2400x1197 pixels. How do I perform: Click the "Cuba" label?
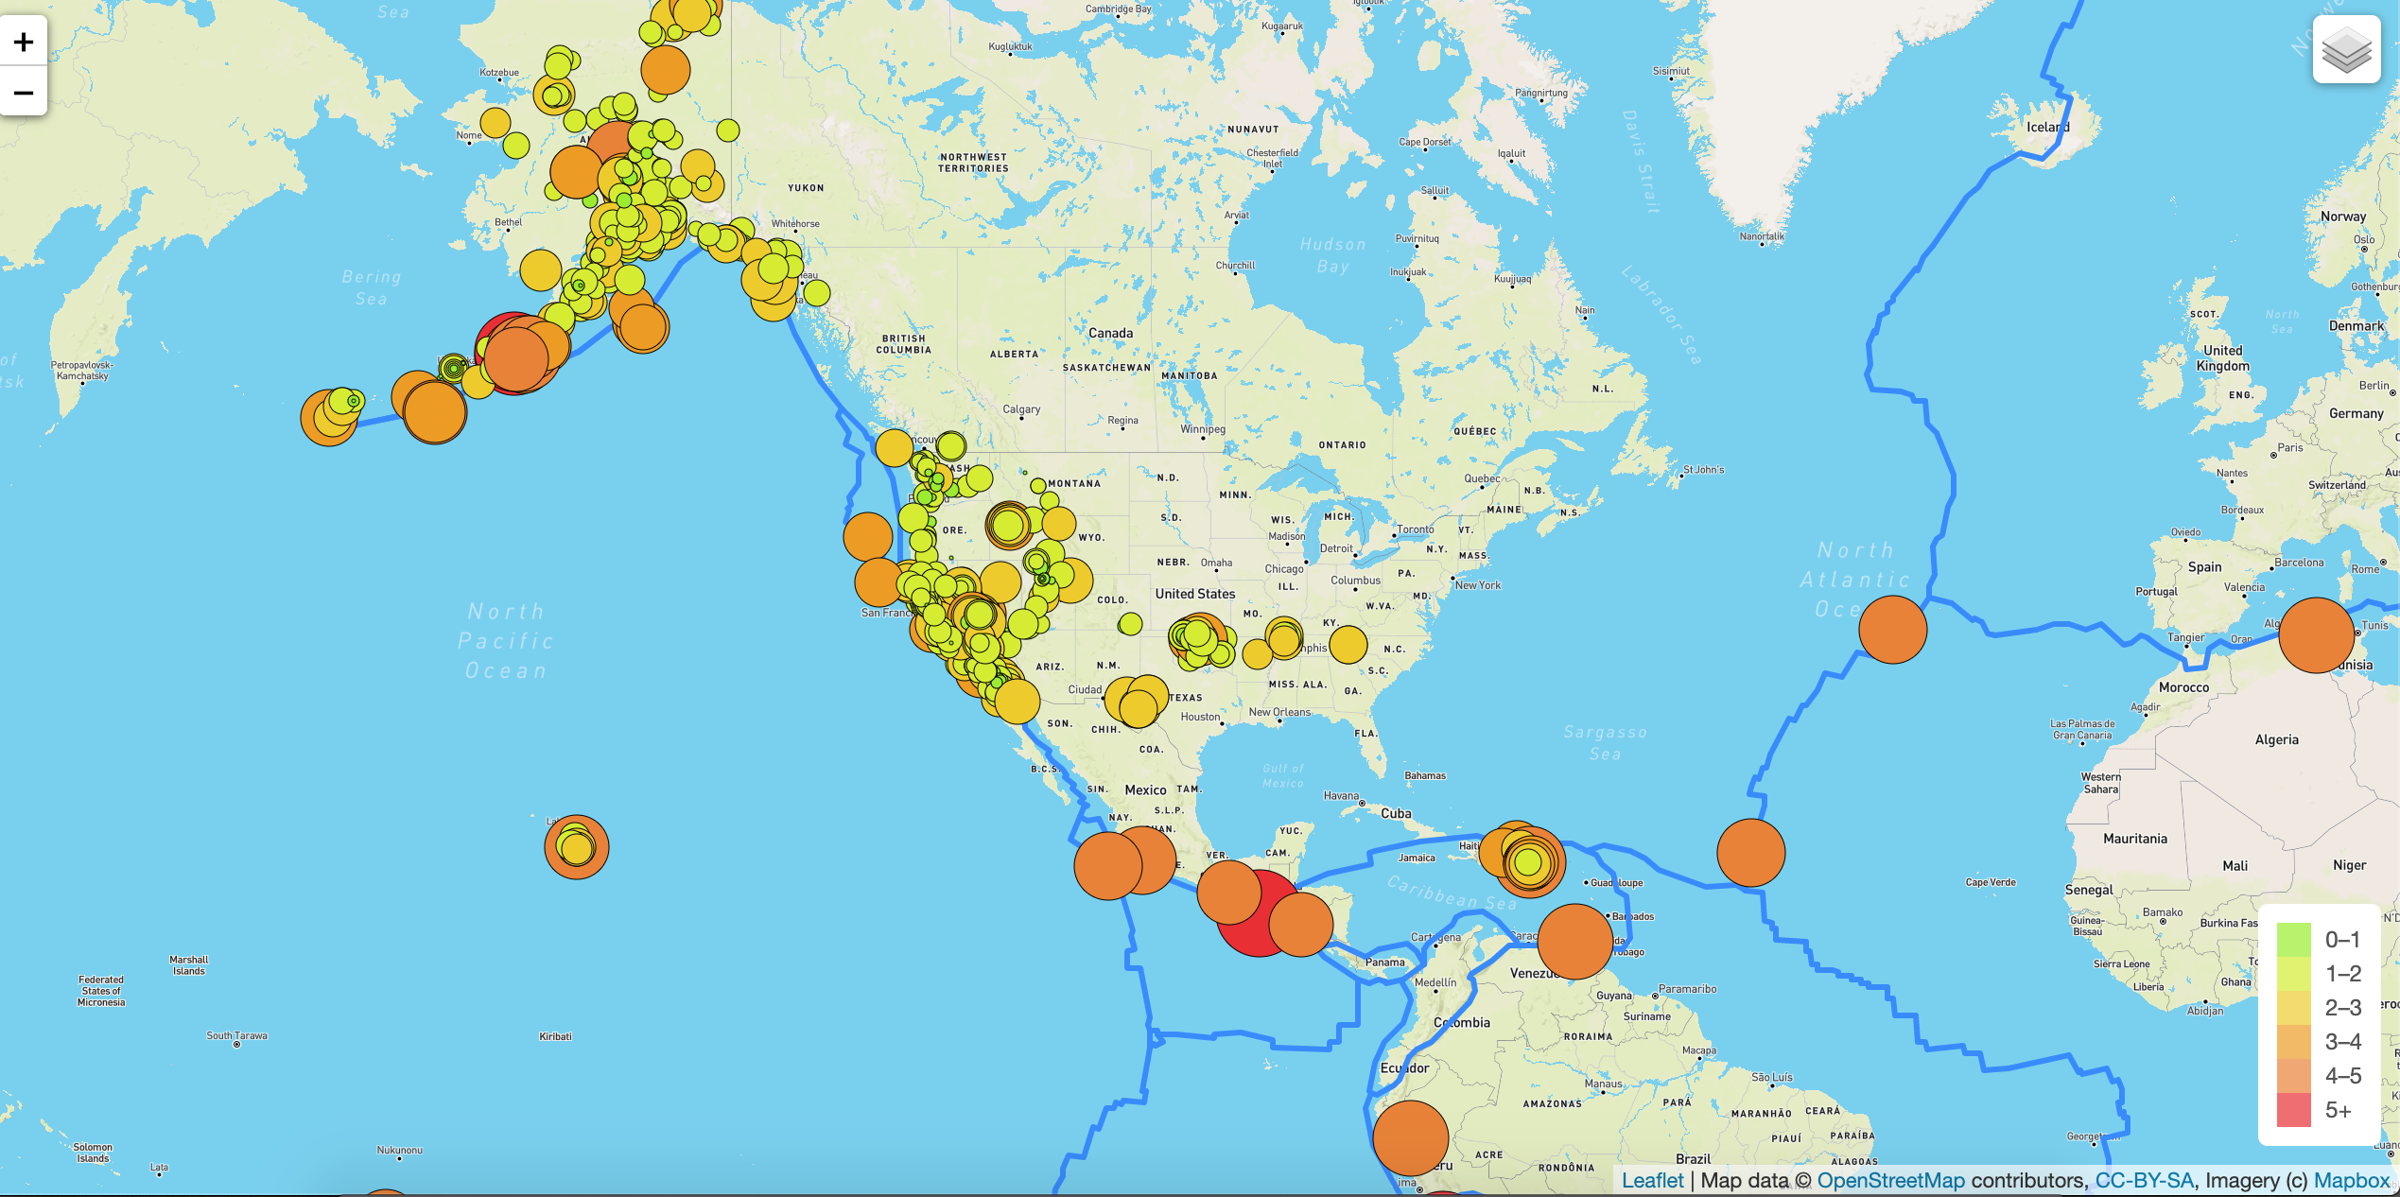[1396, 813]
